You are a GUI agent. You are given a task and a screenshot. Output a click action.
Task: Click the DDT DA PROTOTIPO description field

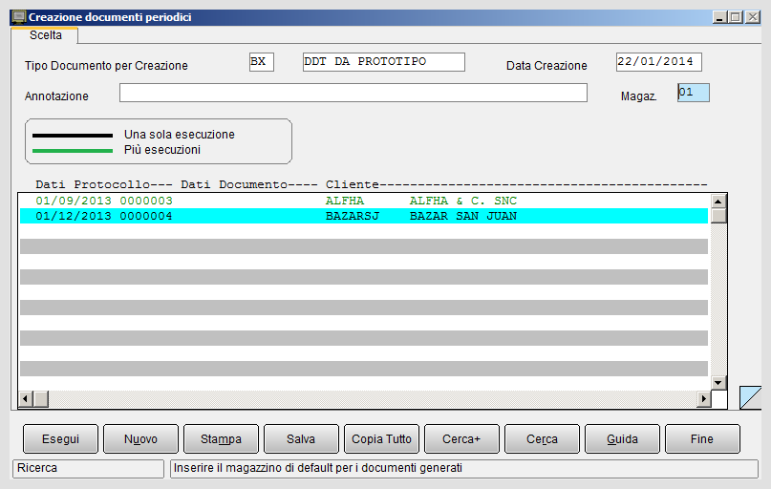[x=383, y=62]
